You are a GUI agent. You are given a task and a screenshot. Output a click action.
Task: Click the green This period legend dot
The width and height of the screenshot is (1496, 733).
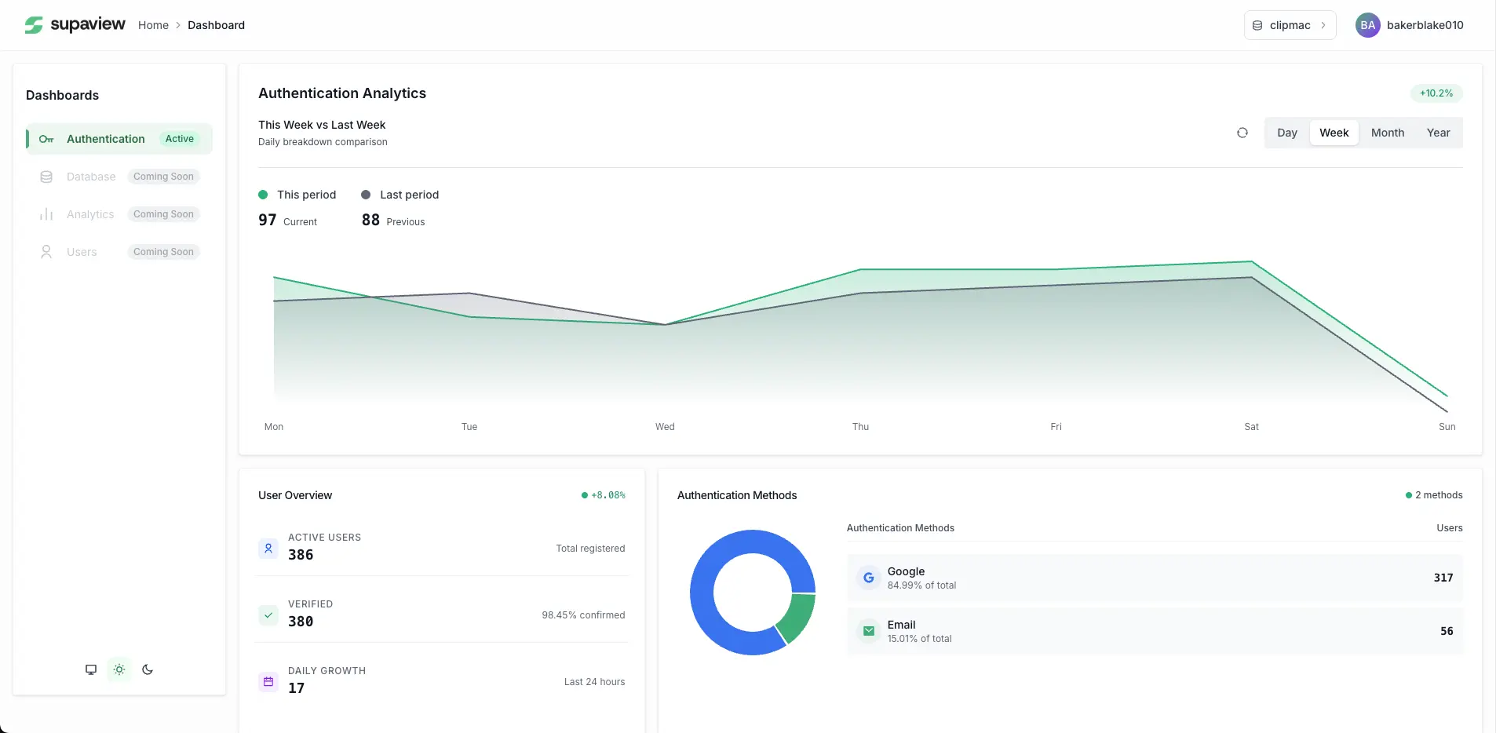[263, 195]
